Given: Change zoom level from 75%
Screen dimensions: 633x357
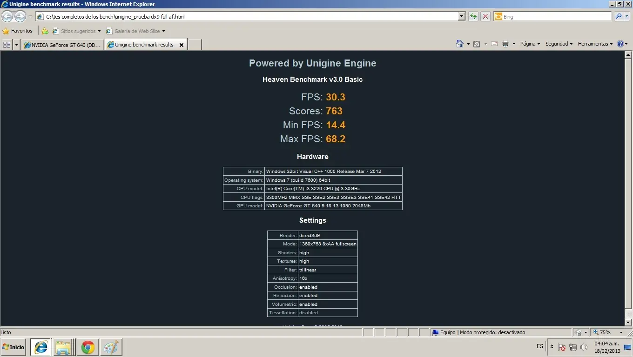Looking at the screenshot, I should tap(608, 332).
